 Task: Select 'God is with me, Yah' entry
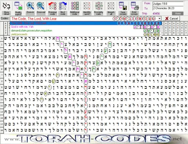click(x=86, y=27)
